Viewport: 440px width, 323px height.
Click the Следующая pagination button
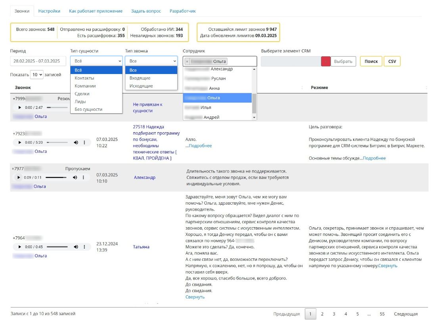point(406,314)
